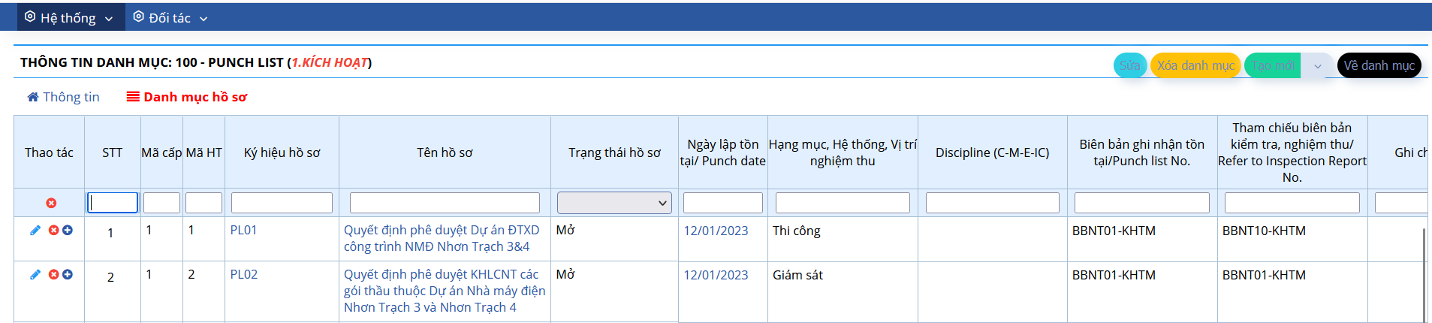Click the Về danh mục button

(x=1379, y=65)
